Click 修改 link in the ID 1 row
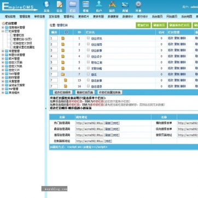 coord(171,38)
